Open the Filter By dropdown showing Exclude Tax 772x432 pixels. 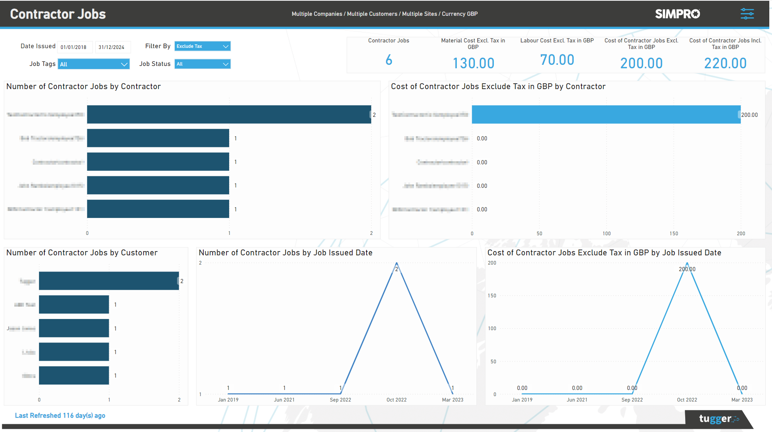coord(202,46)
